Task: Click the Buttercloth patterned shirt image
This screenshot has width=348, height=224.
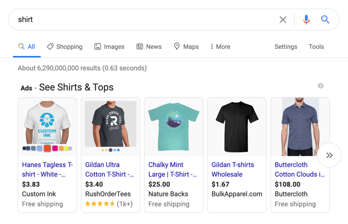Action: [x=300, y=127]
